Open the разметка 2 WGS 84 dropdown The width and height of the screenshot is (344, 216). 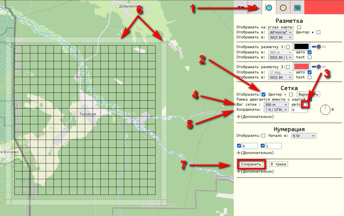(281, 77)
